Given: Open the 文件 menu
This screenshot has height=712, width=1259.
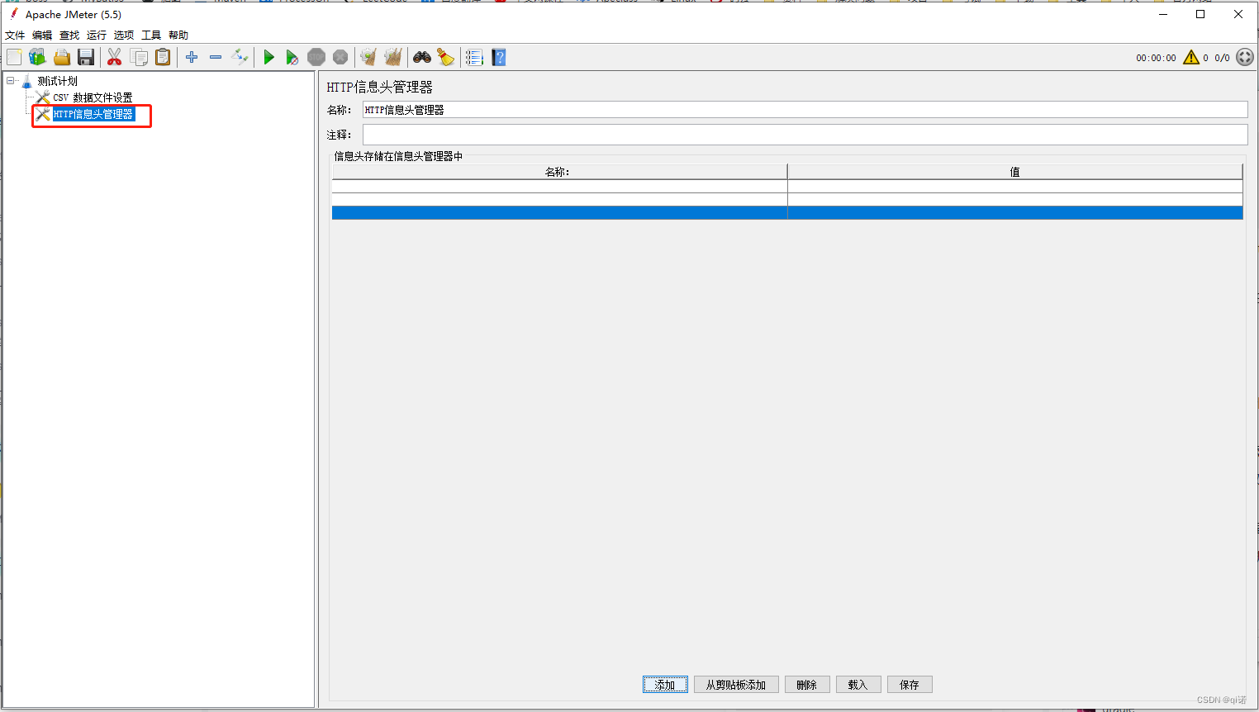Looking at the screenshot, I should (x=15, y=36).
